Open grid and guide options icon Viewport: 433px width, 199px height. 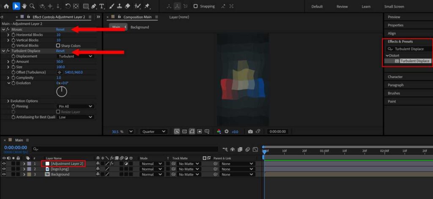(x=207, y=132)
